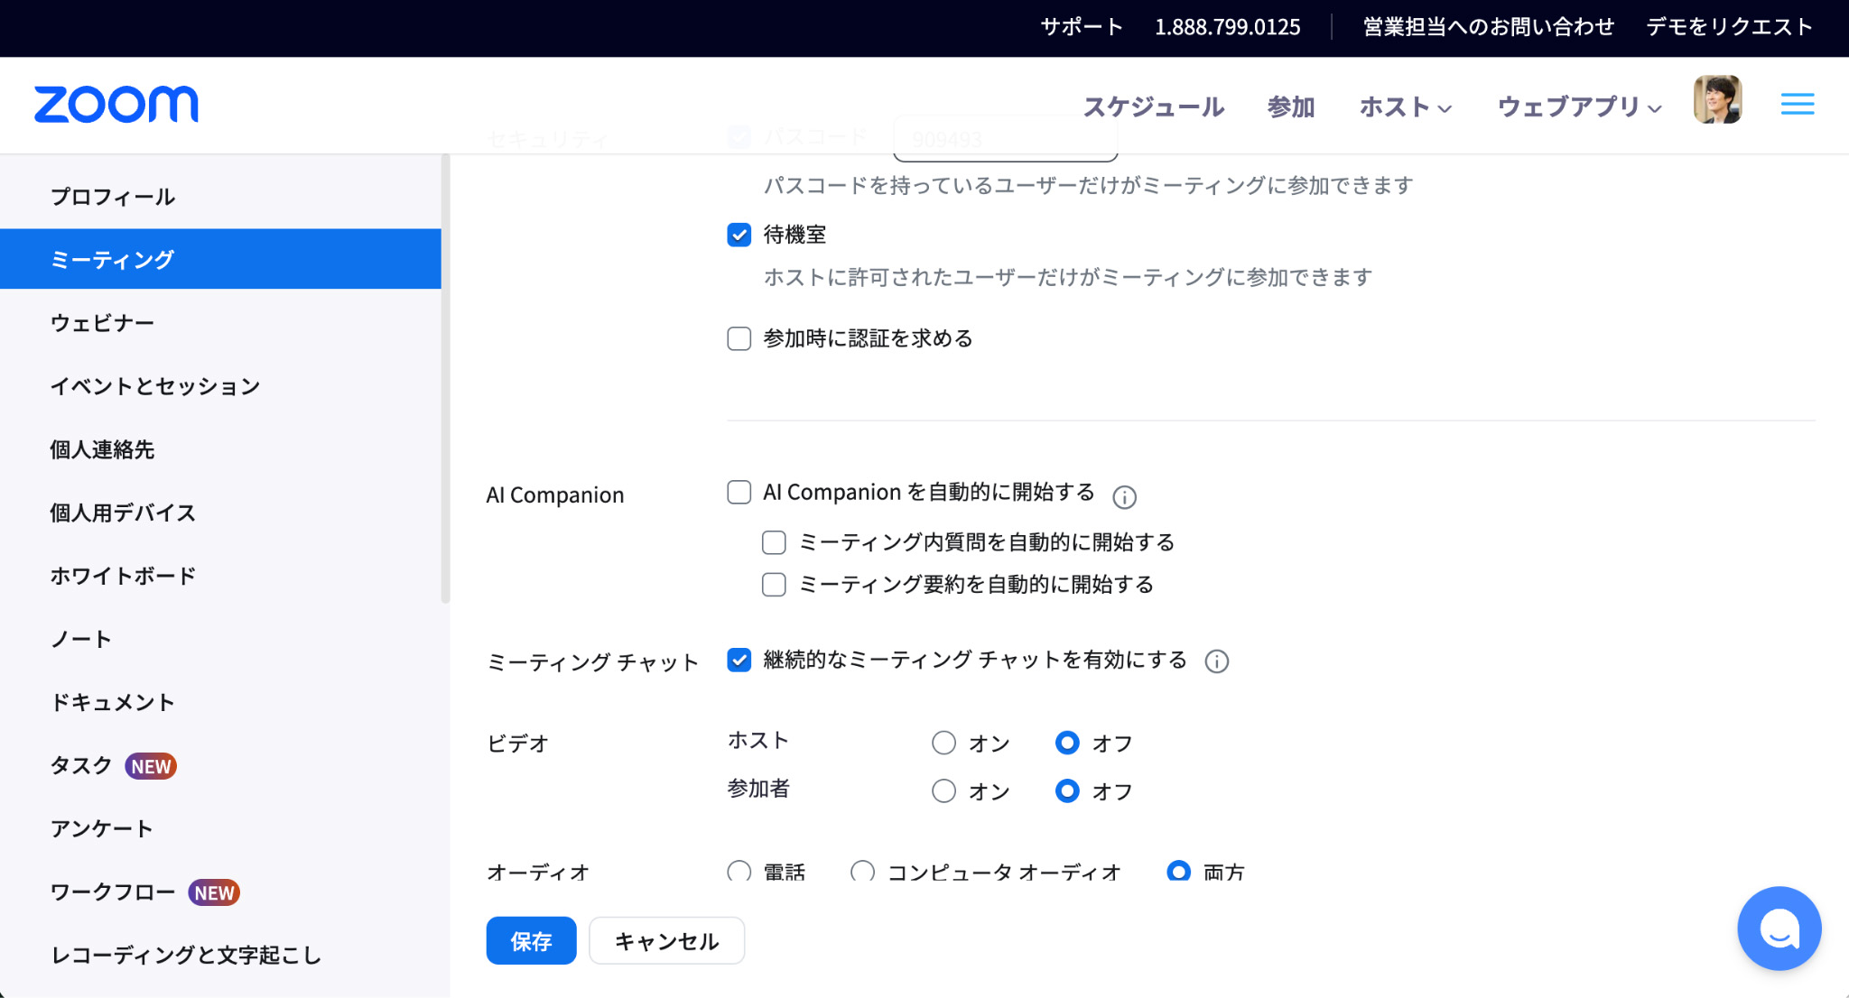Click the 保存 save button
Viewport: 1849px width, 998px height.
(531, 941)
